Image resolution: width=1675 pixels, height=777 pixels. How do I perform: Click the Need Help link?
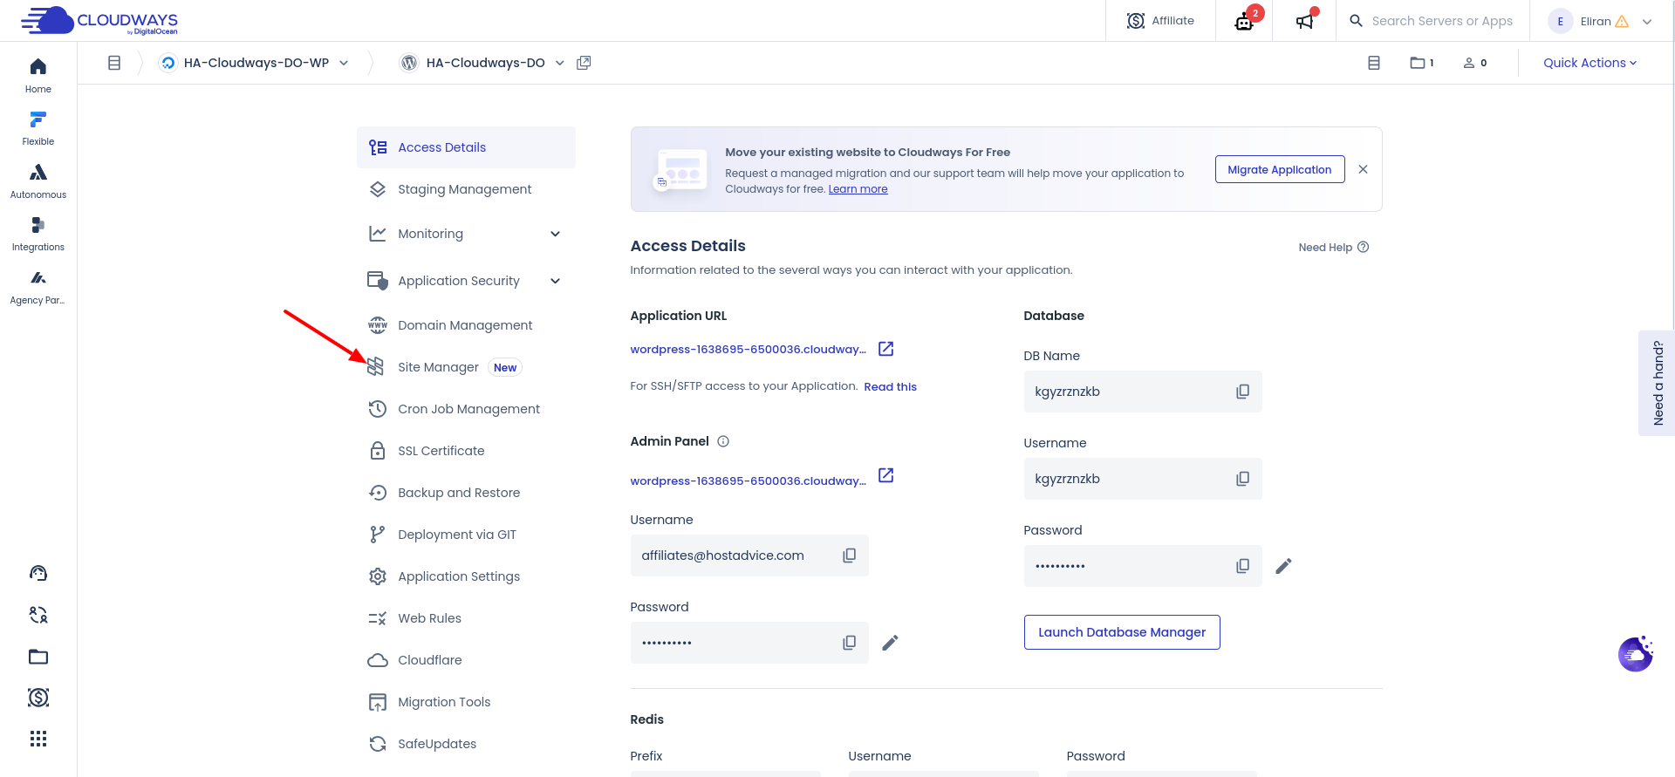pyautogui.click(x=1333, y=248)
